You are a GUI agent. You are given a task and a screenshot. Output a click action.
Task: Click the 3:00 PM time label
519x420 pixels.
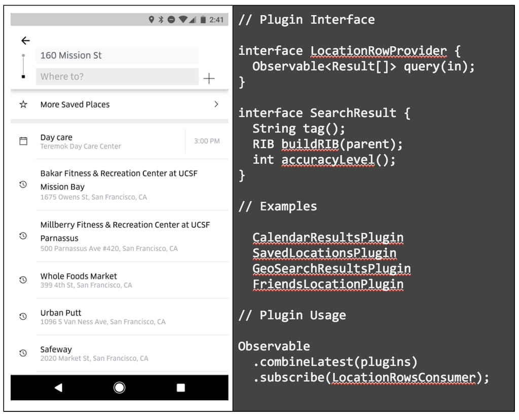click(x=207, y=141)
